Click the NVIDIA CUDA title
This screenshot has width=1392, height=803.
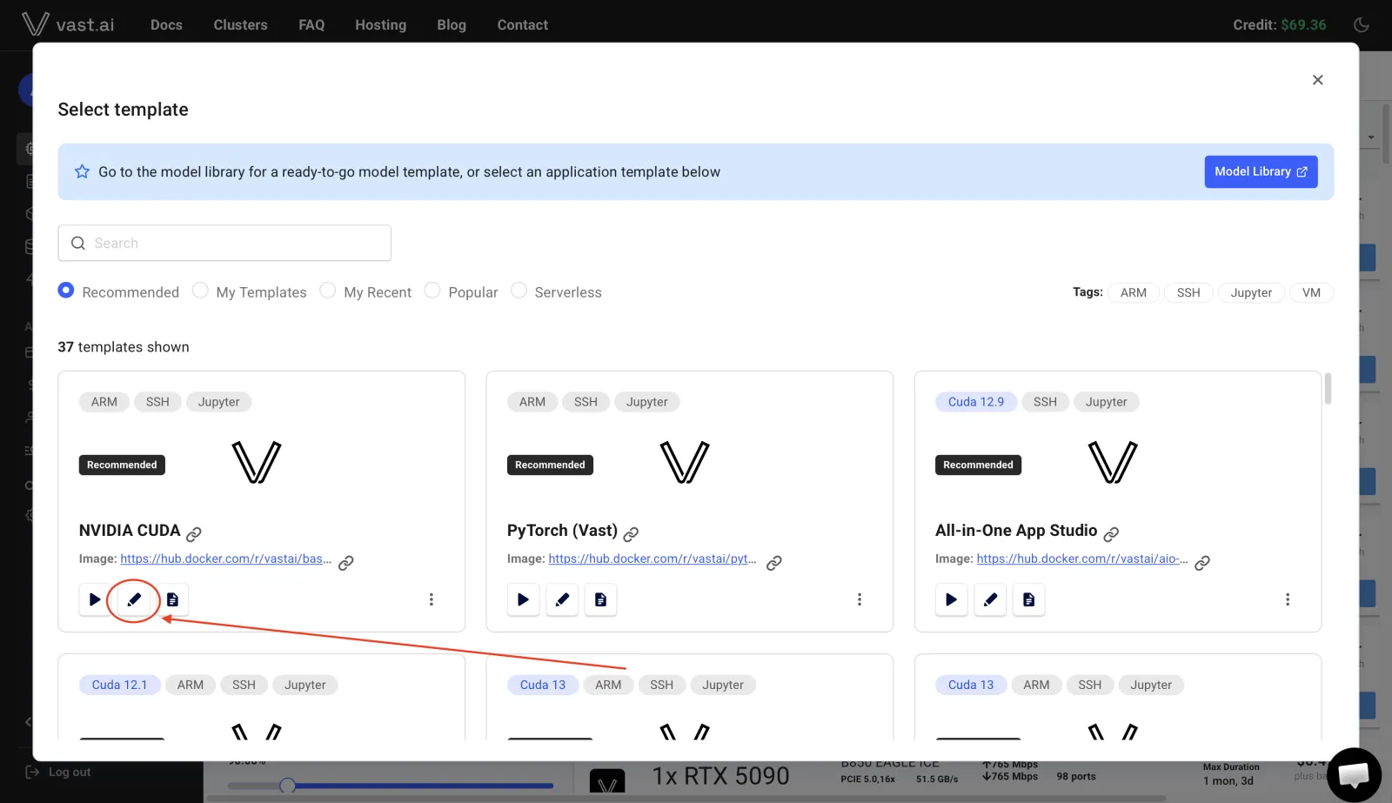click(x=130, y=530)
